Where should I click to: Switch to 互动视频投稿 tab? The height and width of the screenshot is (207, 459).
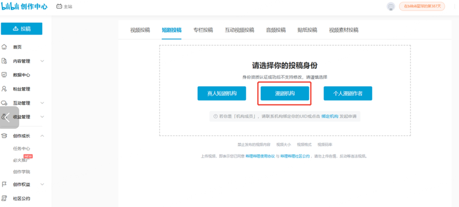(x=240, y=30)
